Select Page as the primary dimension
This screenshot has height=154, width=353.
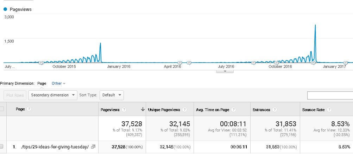pos(42,83)
